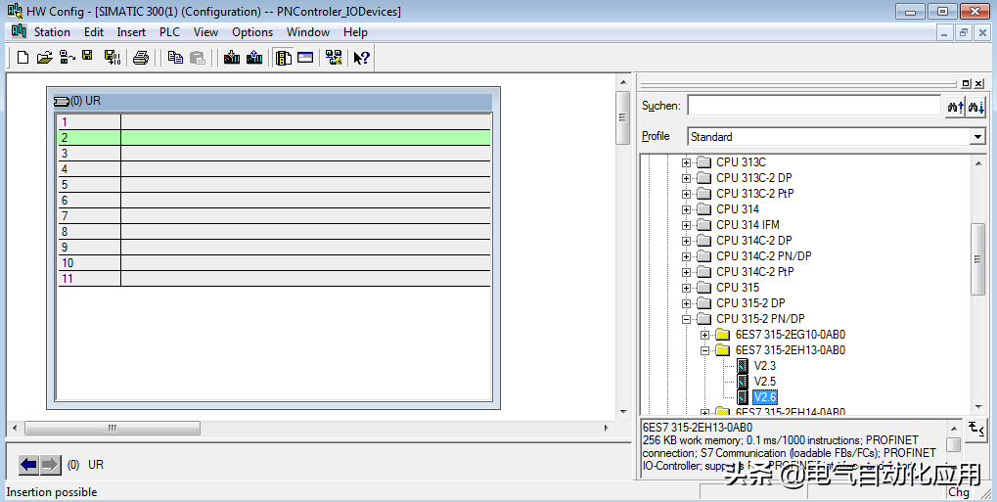
Task: Click the catalog tree vertical scrollbar thumb
Action: click(x=977, y=259)
